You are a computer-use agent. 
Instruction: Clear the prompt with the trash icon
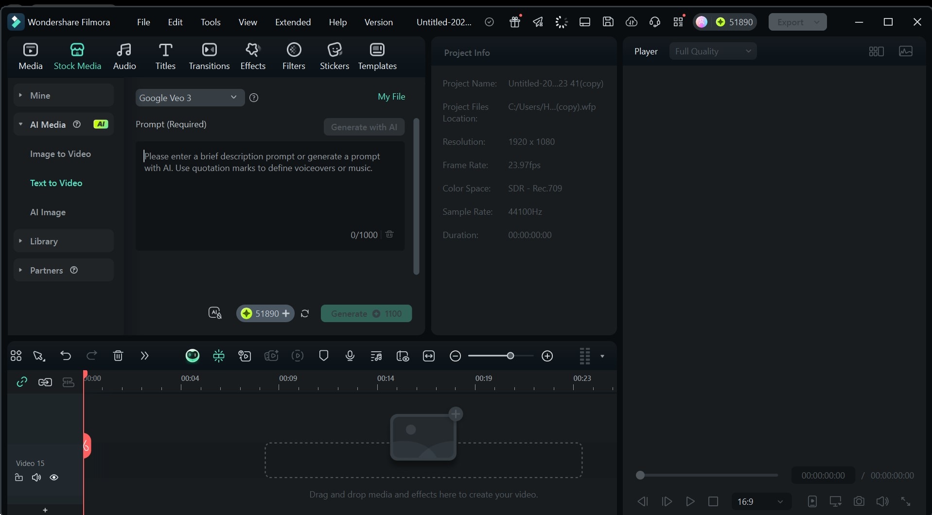point(389,234)
